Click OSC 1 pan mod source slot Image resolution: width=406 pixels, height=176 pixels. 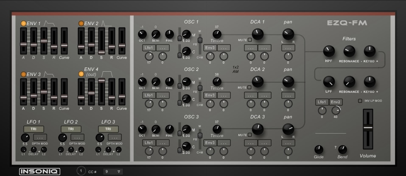pyautogui.click(x=288, y=47)
